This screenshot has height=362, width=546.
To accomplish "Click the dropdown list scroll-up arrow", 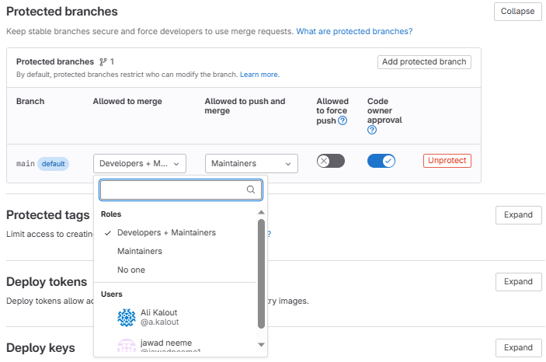I will 261,212.
